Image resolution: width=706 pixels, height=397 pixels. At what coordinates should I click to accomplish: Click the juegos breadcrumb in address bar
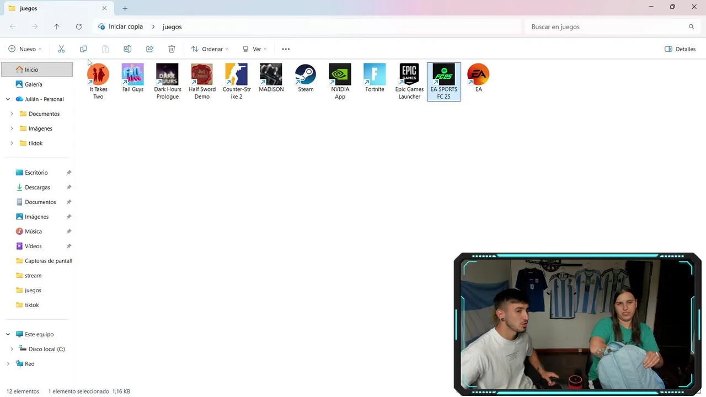tap(172, 26)
